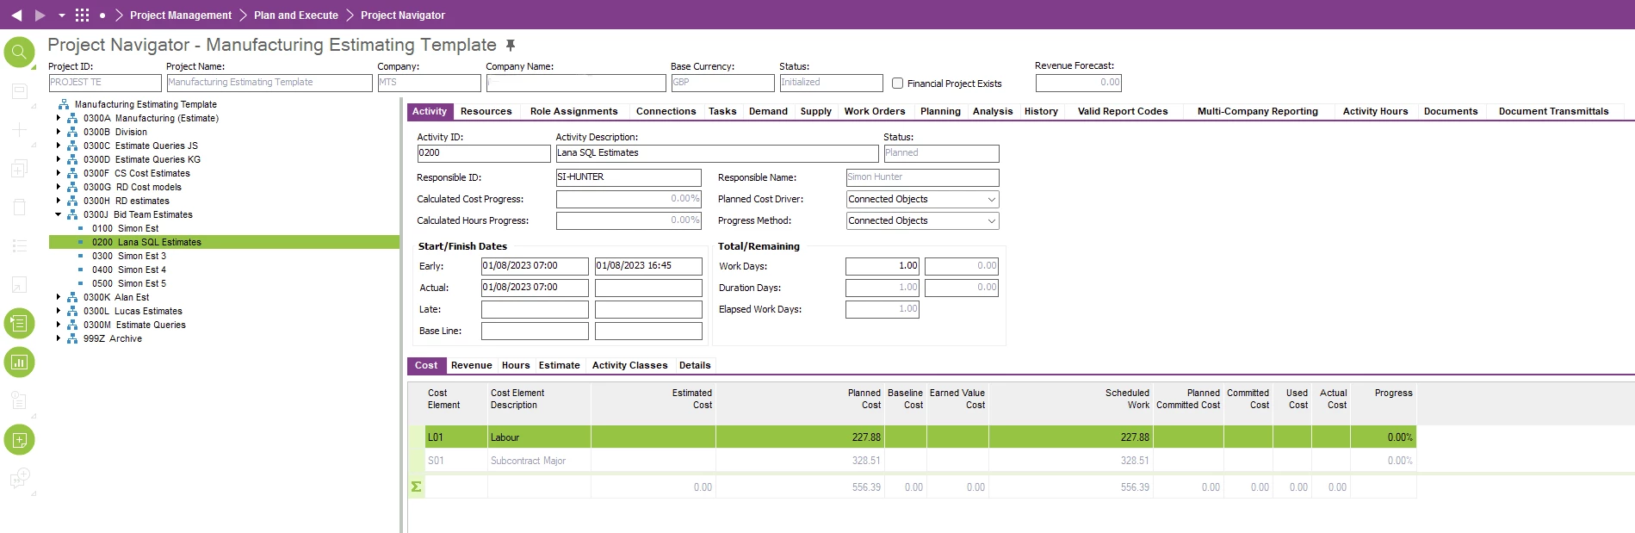Image resolution: width=1635 pixels, height=533 pixels.
Task: Open the Progress Method dropdown
Action: coord(991,221)
